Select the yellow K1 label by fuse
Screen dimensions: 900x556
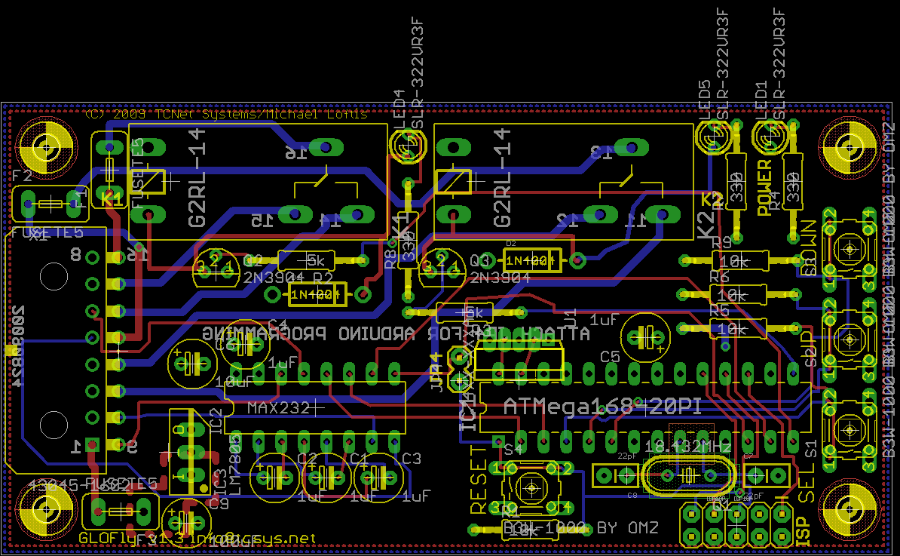click(112, 199)
